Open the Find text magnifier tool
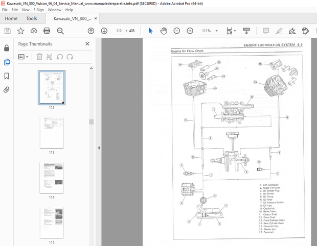The height and width of the screenshot is (246, 317). coord(60,31)
